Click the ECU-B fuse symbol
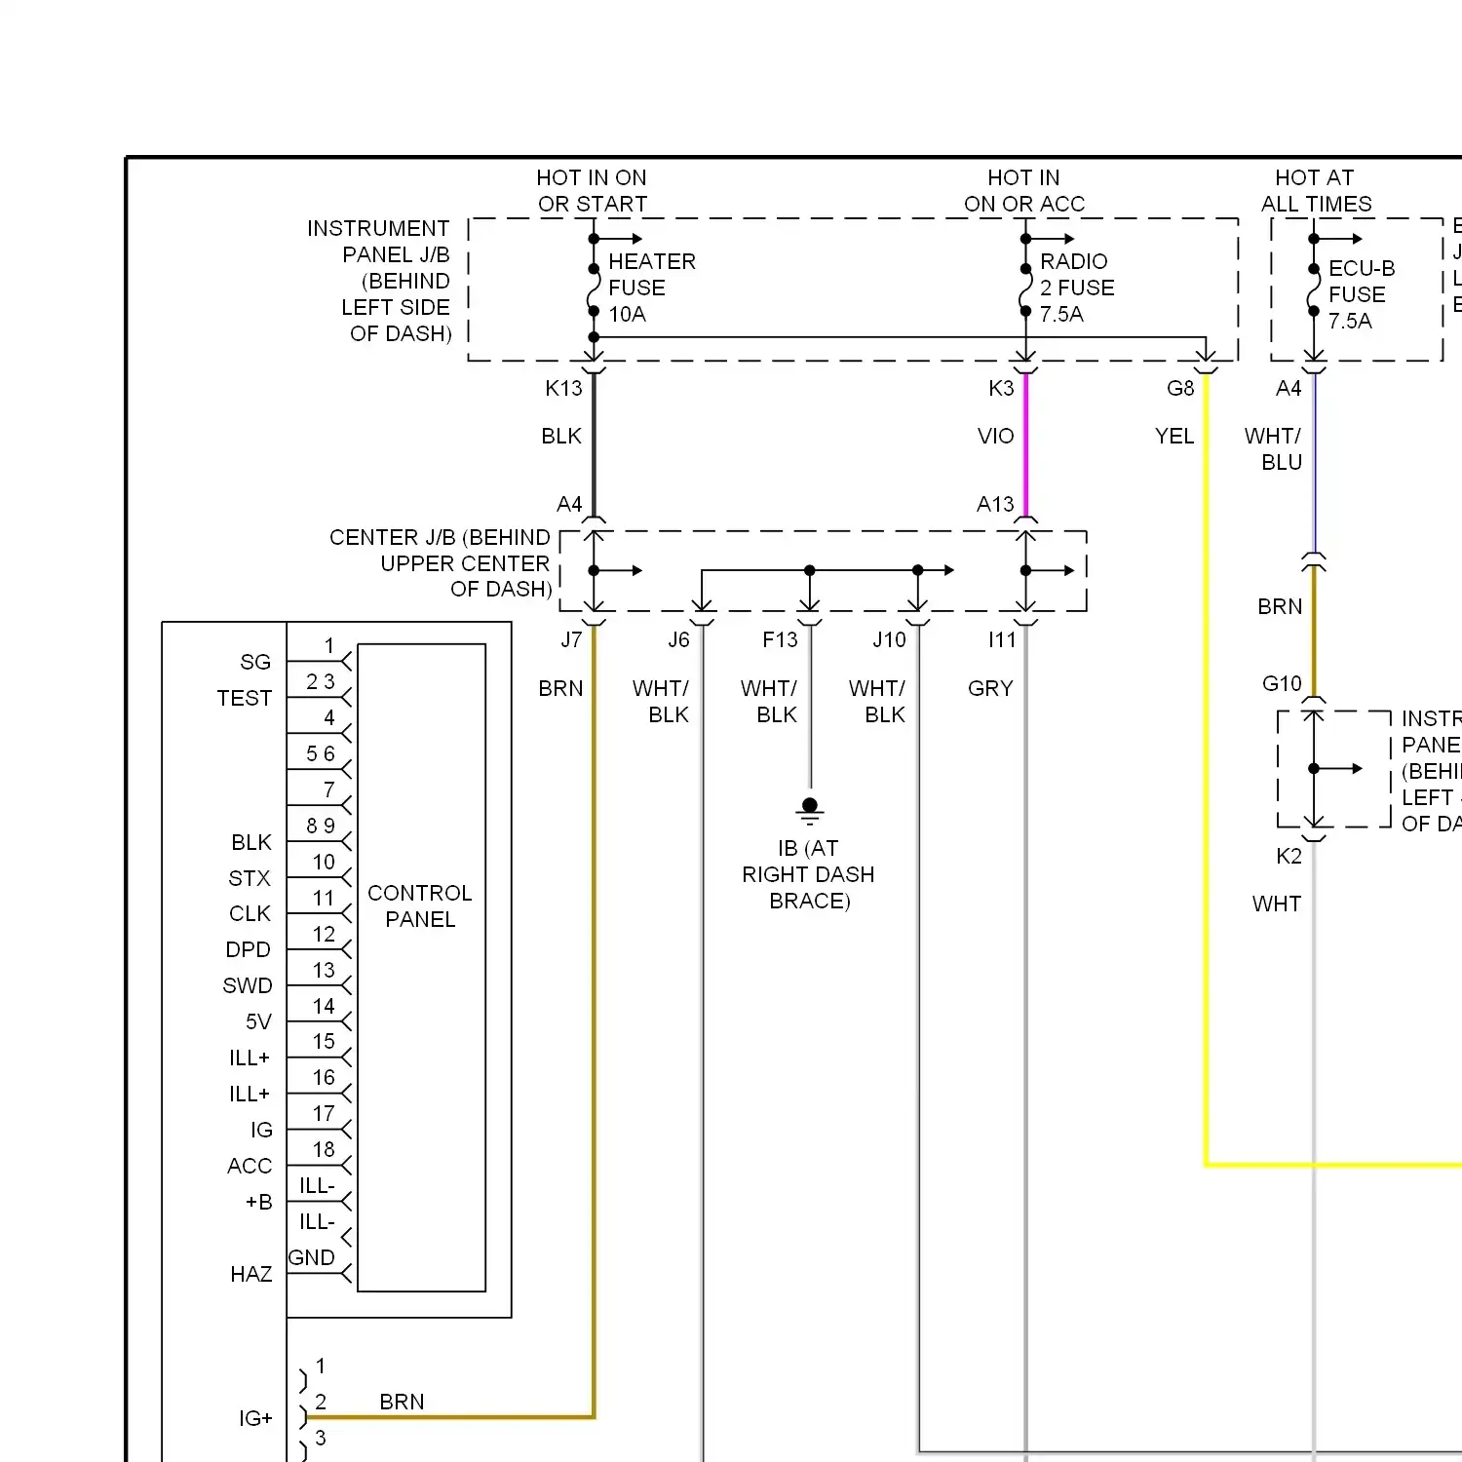The width and height of the screenshot is (1462, 1462). coord(1314,289)
